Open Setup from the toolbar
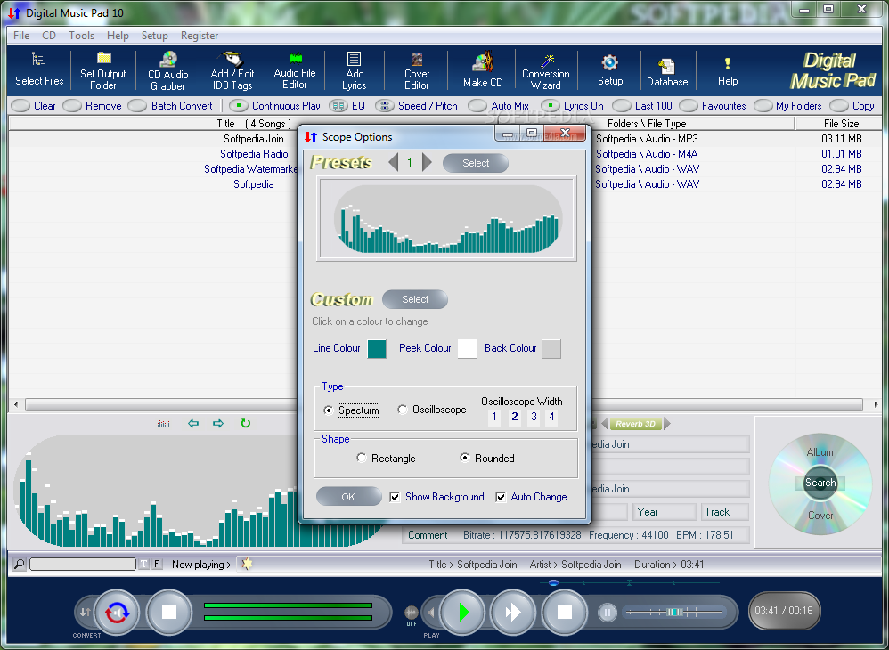Screen dimensions: 889x650 [x=610, y=69]
